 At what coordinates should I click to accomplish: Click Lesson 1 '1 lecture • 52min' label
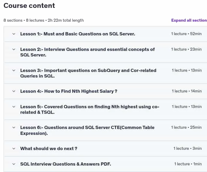click(186, 34)
